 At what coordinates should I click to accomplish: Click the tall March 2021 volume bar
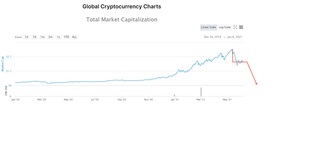[201, 92]
